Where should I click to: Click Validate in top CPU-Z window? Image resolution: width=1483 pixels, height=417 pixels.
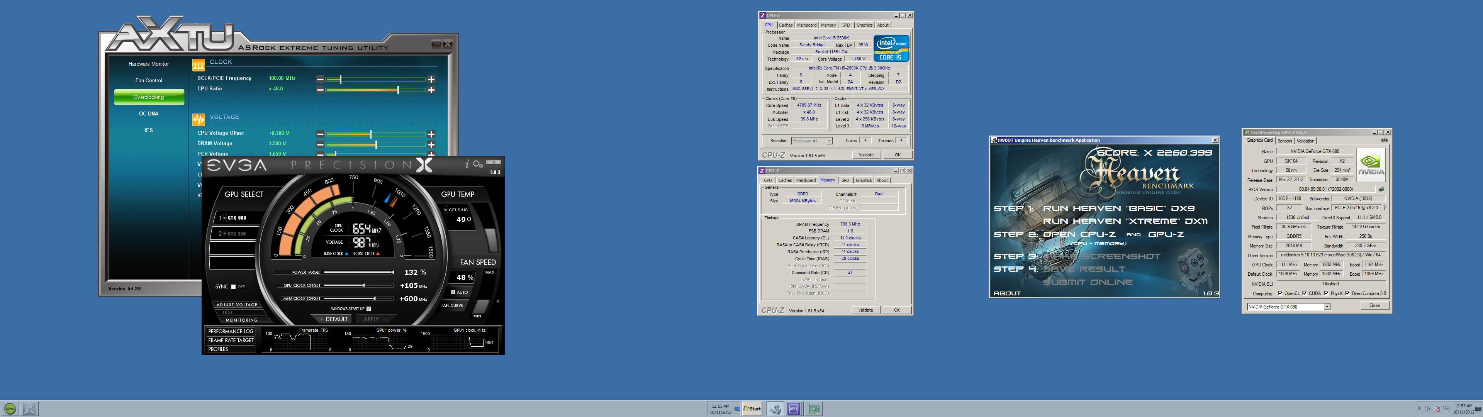(866, 155)
